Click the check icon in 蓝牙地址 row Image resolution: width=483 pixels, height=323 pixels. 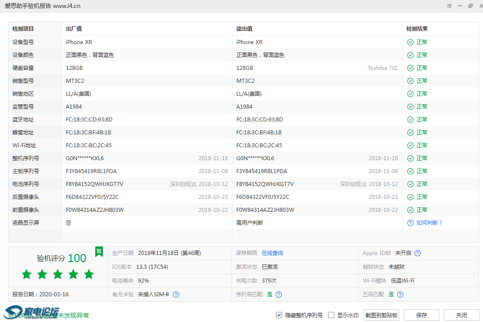[410, 120]
